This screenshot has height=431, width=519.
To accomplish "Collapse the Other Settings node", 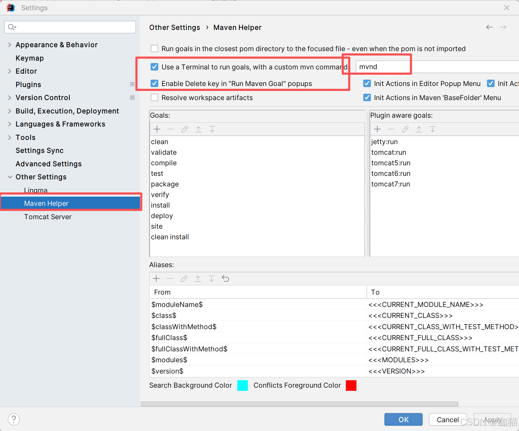I will 10,177.
